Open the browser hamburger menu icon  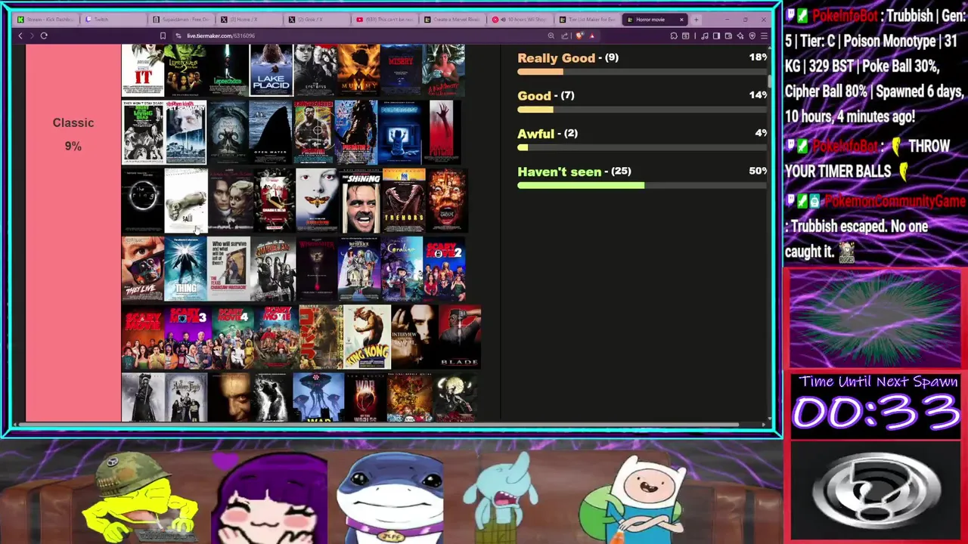pyautogui.click(x=764, y=36)
